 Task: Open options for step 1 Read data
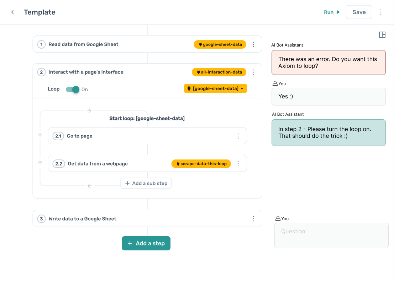(x=253, y=44)
